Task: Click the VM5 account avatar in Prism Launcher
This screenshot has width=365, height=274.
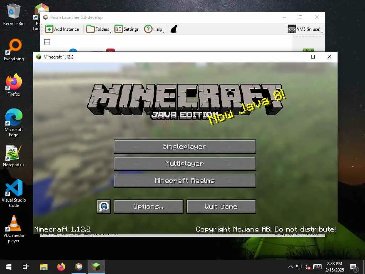Action: coord(292,29)
